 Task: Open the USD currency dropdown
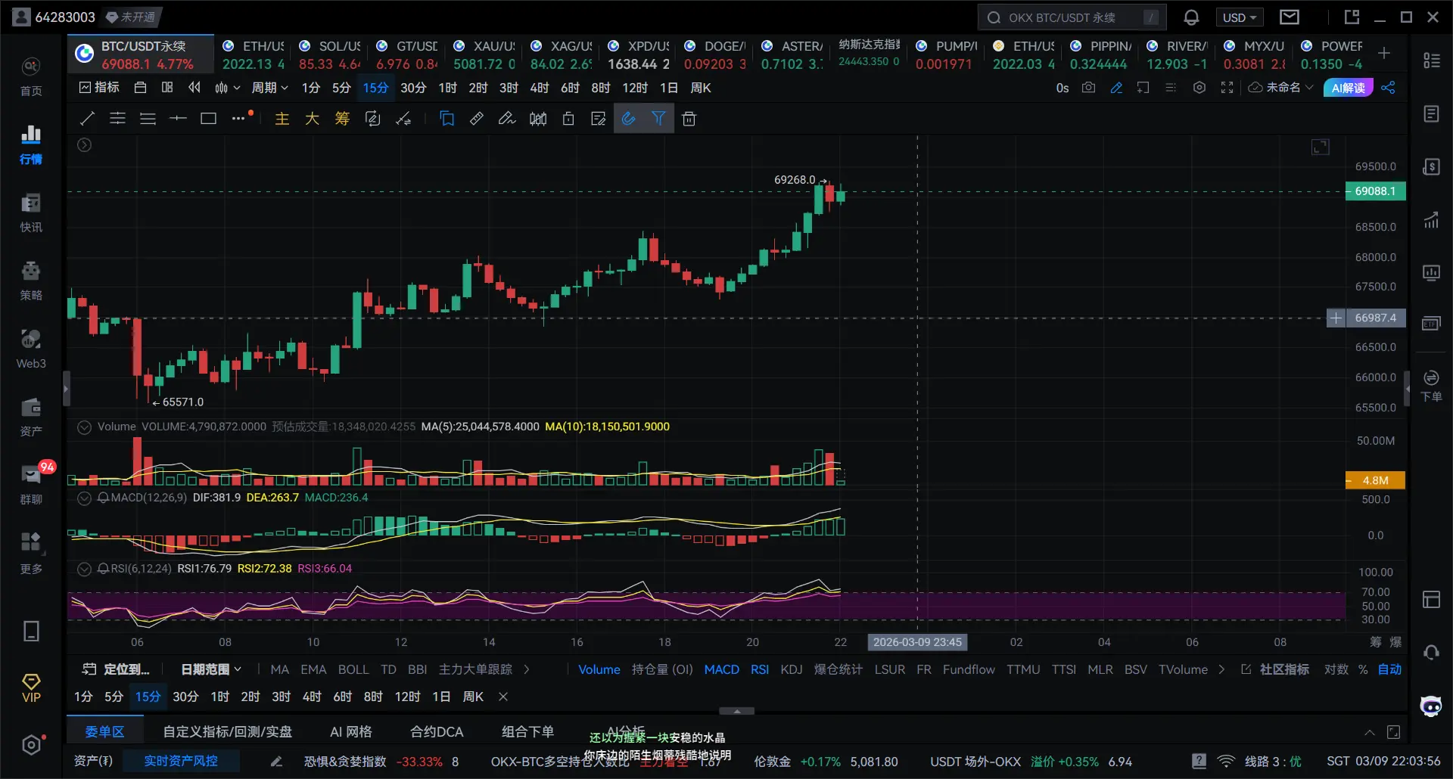click(1239, 17)
